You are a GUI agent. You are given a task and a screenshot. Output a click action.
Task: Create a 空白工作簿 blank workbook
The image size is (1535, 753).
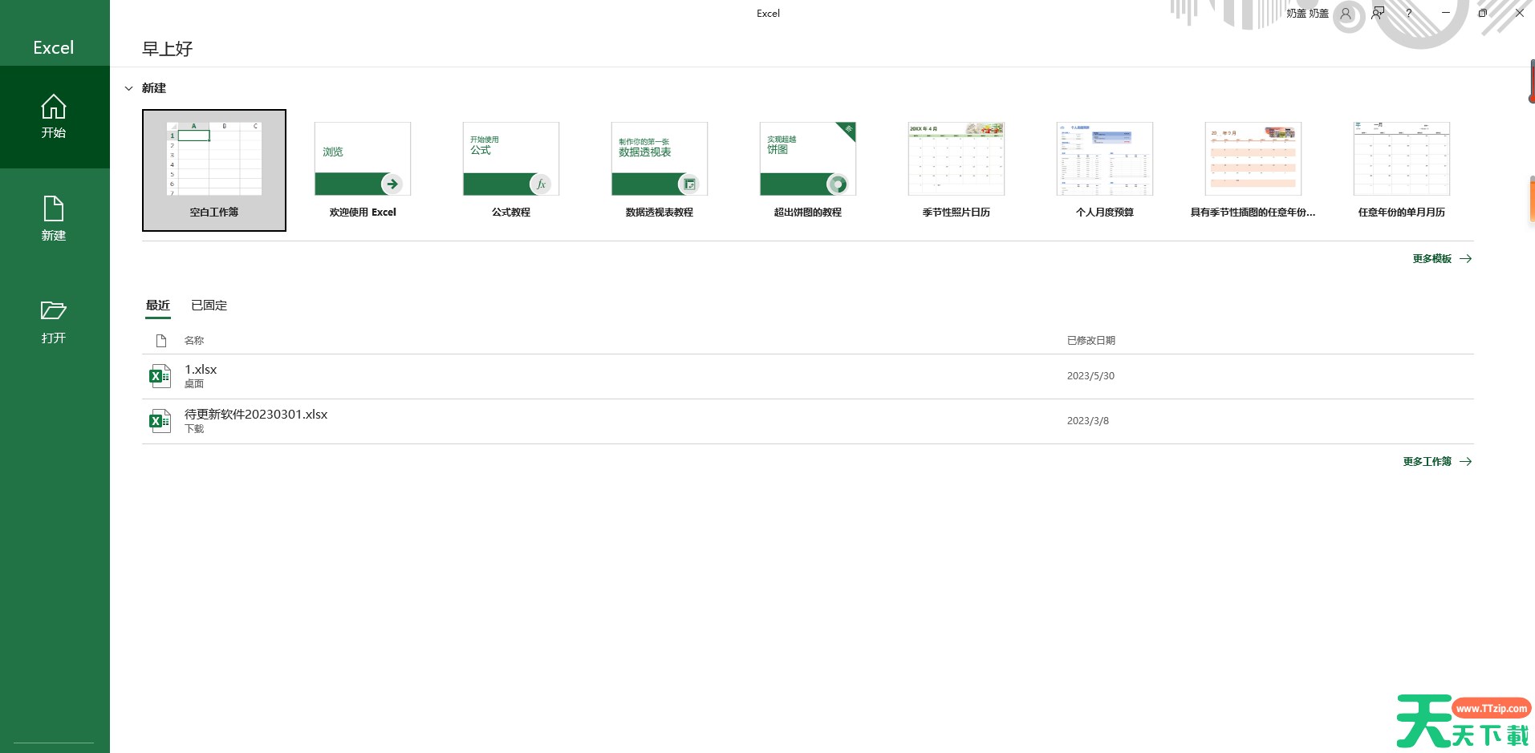tap(214, 170)
